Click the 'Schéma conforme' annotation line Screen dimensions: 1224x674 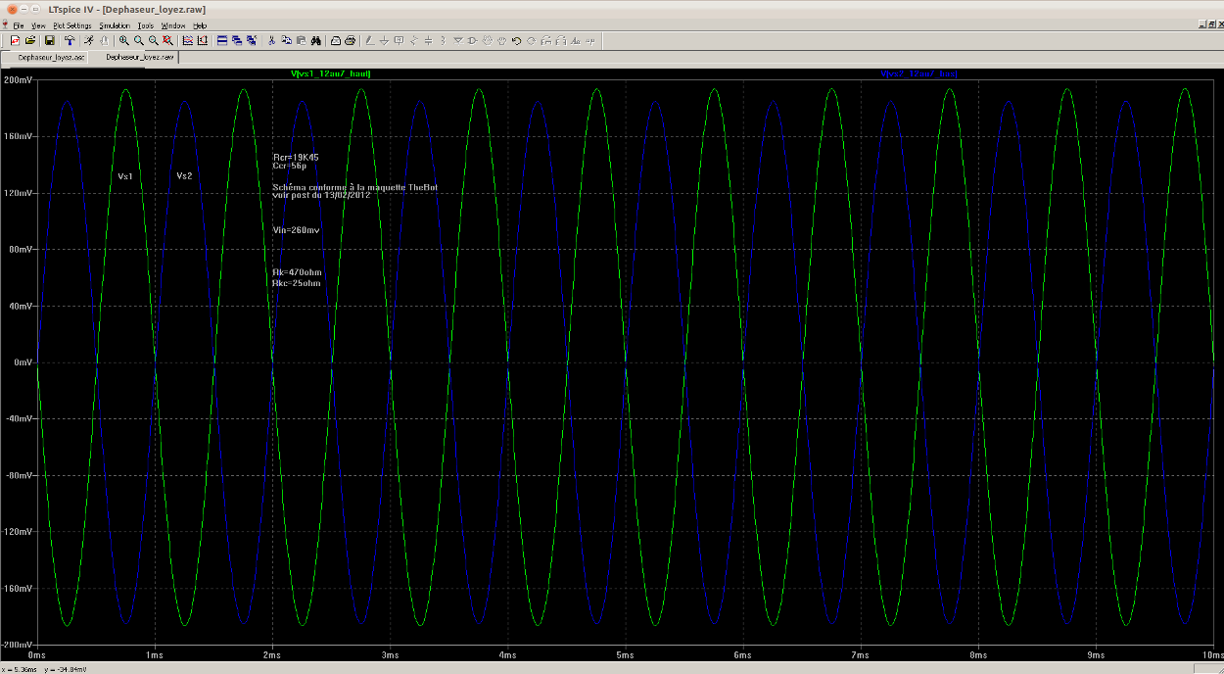click(x=354, y=186)
